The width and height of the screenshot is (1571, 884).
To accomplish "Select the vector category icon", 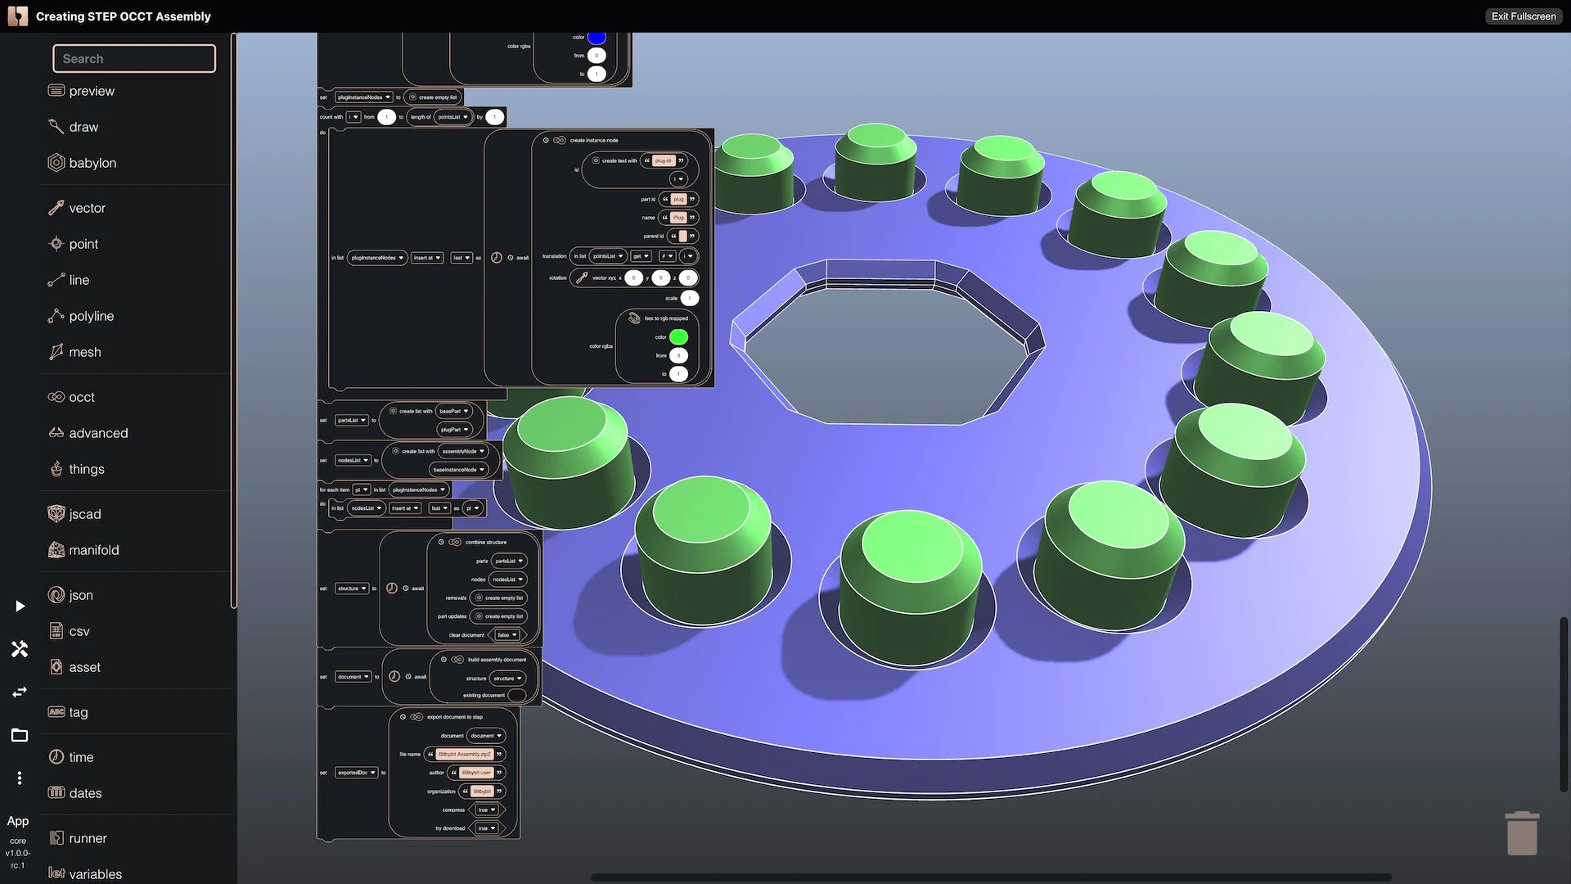I will (87, 208).
